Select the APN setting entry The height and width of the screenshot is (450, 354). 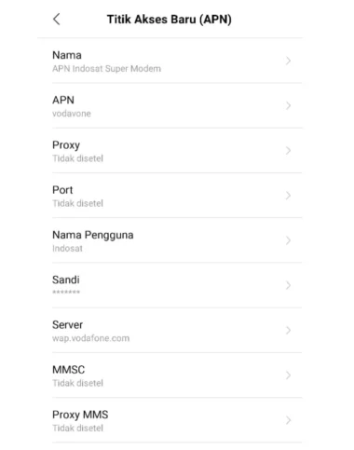click(x=177, y=106)
